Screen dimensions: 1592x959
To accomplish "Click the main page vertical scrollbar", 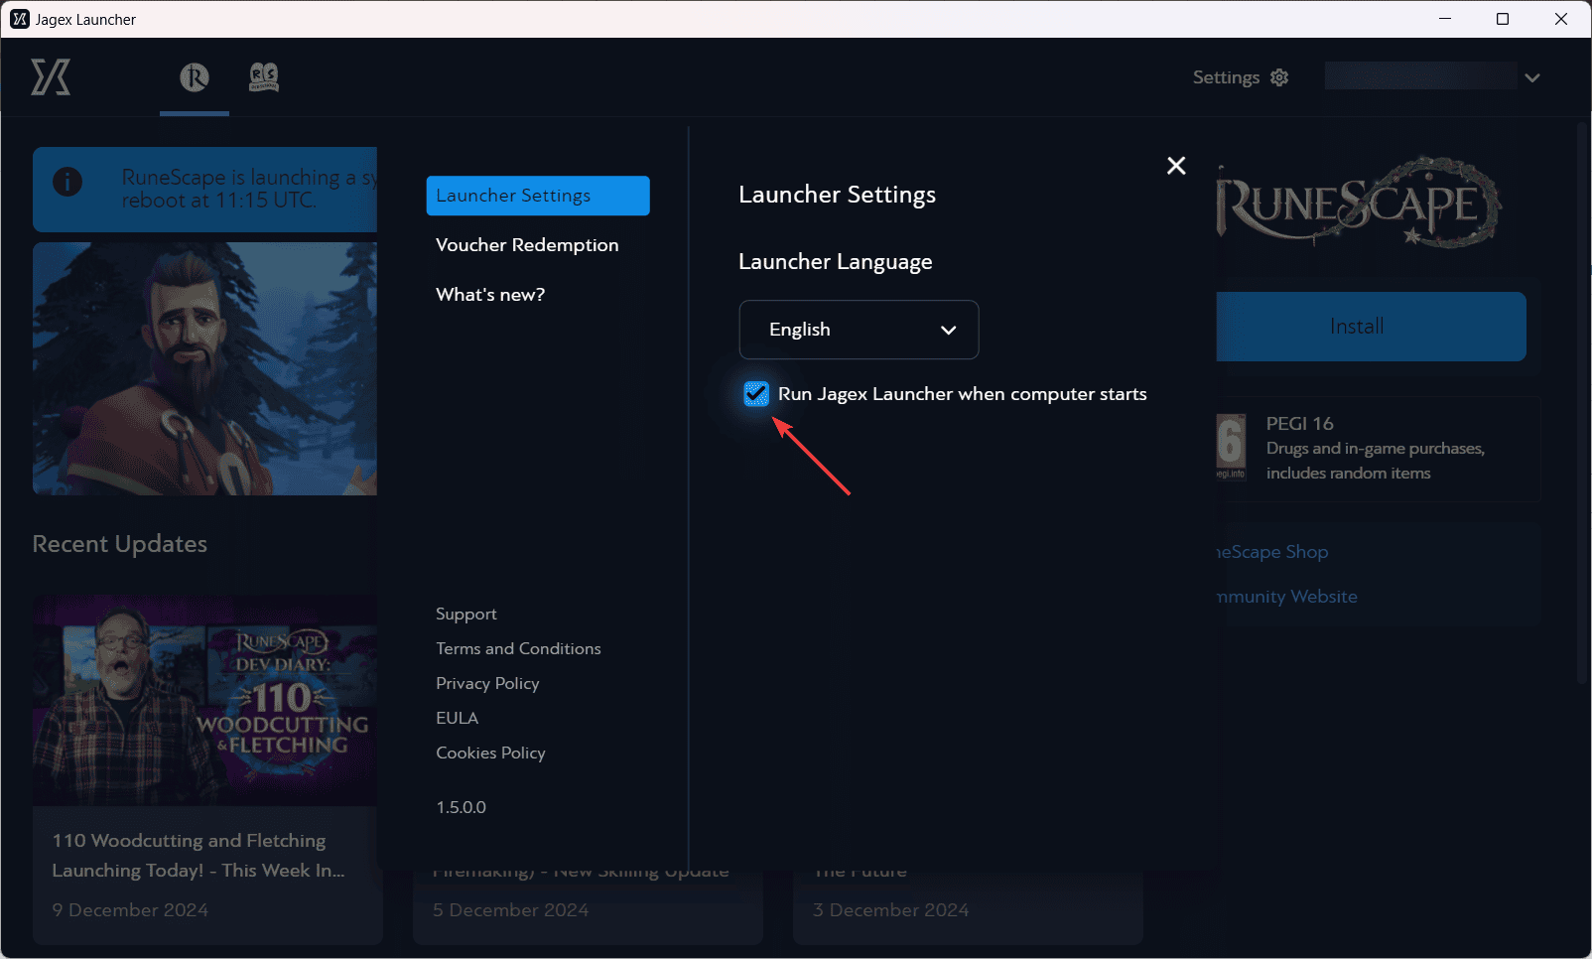I will tap(1582, 402).
